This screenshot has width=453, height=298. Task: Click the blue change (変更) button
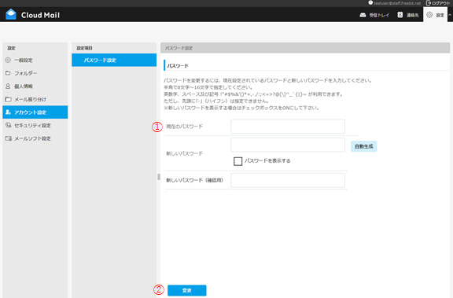point(187,290)
